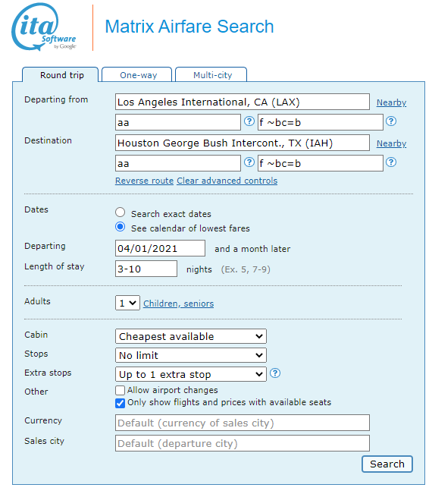The image size is (432, 494).
Task: Select See calendar of lowest fares
Action: pyautogui.click(x=121, y=227)
